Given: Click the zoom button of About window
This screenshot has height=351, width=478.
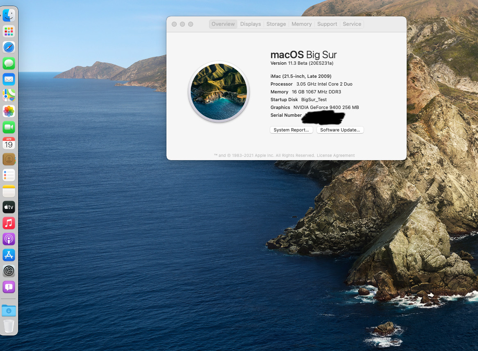Looking at the screenshot, I should pos(191,24).
